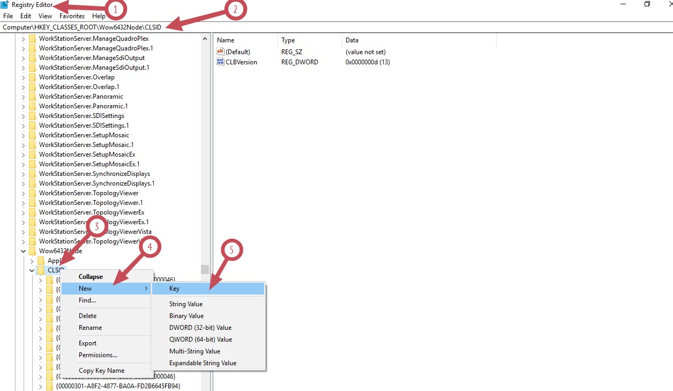Click the WorkStationServer.SDISettings folder icon

click(32, 116)
